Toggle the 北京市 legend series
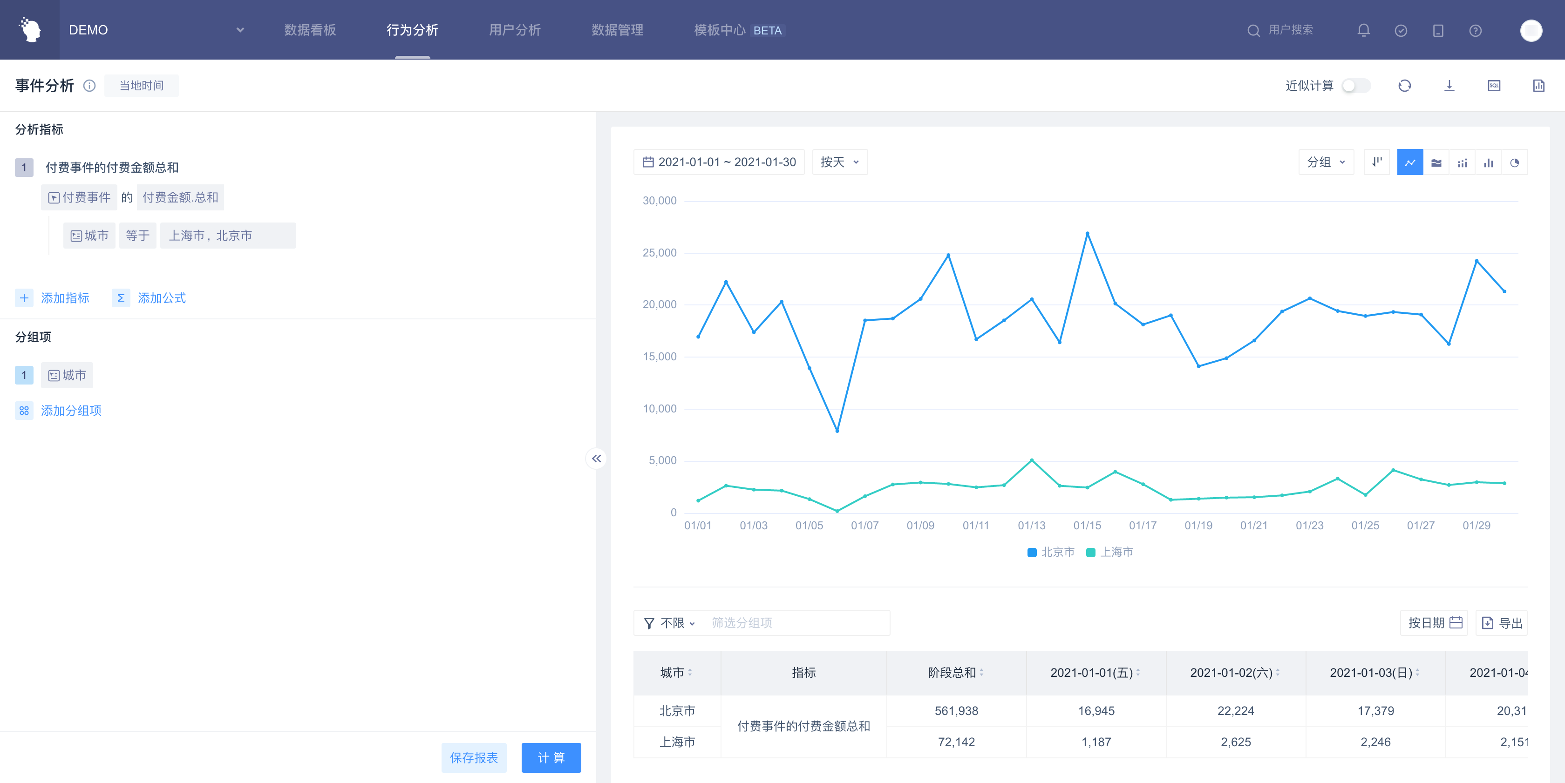Viewport: 1565px width, 783px height. coord(1051,552)
